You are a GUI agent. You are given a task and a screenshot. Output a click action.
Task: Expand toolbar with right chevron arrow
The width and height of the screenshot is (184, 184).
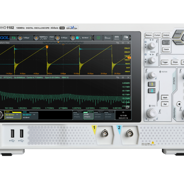point(130,38)
